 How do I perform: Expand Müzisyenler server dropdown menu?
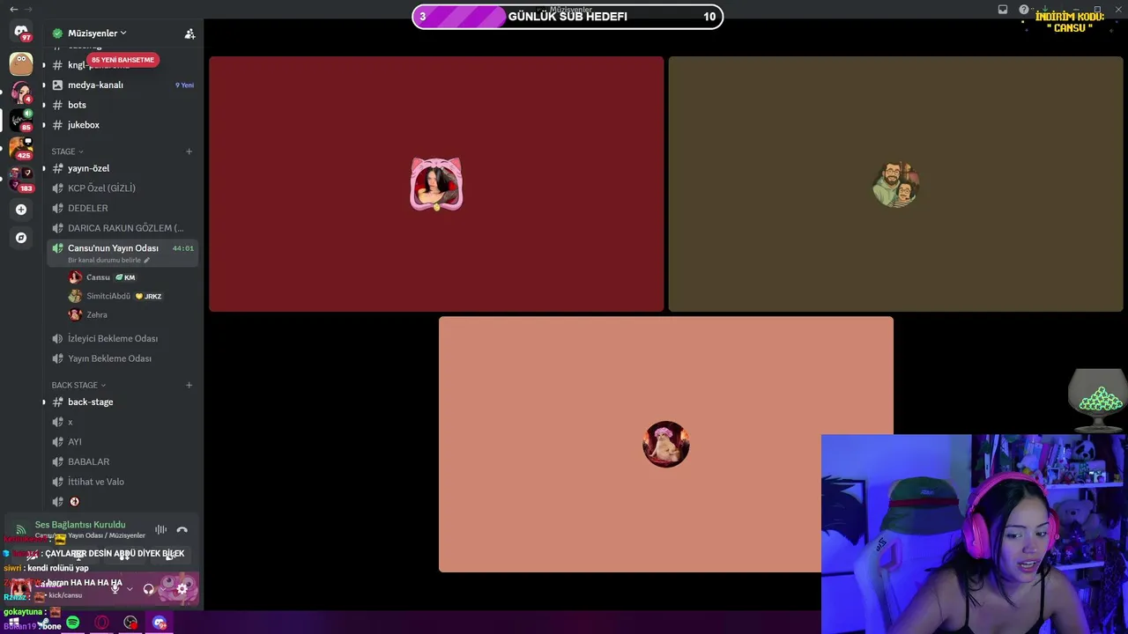[97, 33]
